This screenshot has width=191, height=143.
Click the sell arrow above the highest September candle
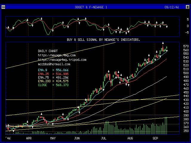tap(163, 43)
